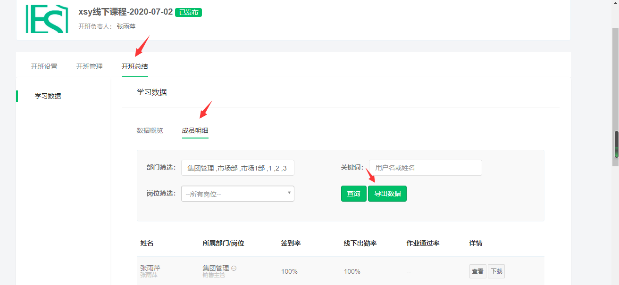Click the more icon beside 集团管理
The height and width of the screenshot is (285, 619).
click(234, 268)
